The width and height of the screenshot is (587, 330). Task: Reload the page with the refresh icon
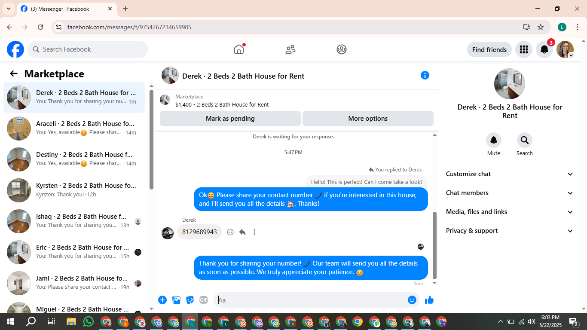pyautogui.click(x=40, y=27)
